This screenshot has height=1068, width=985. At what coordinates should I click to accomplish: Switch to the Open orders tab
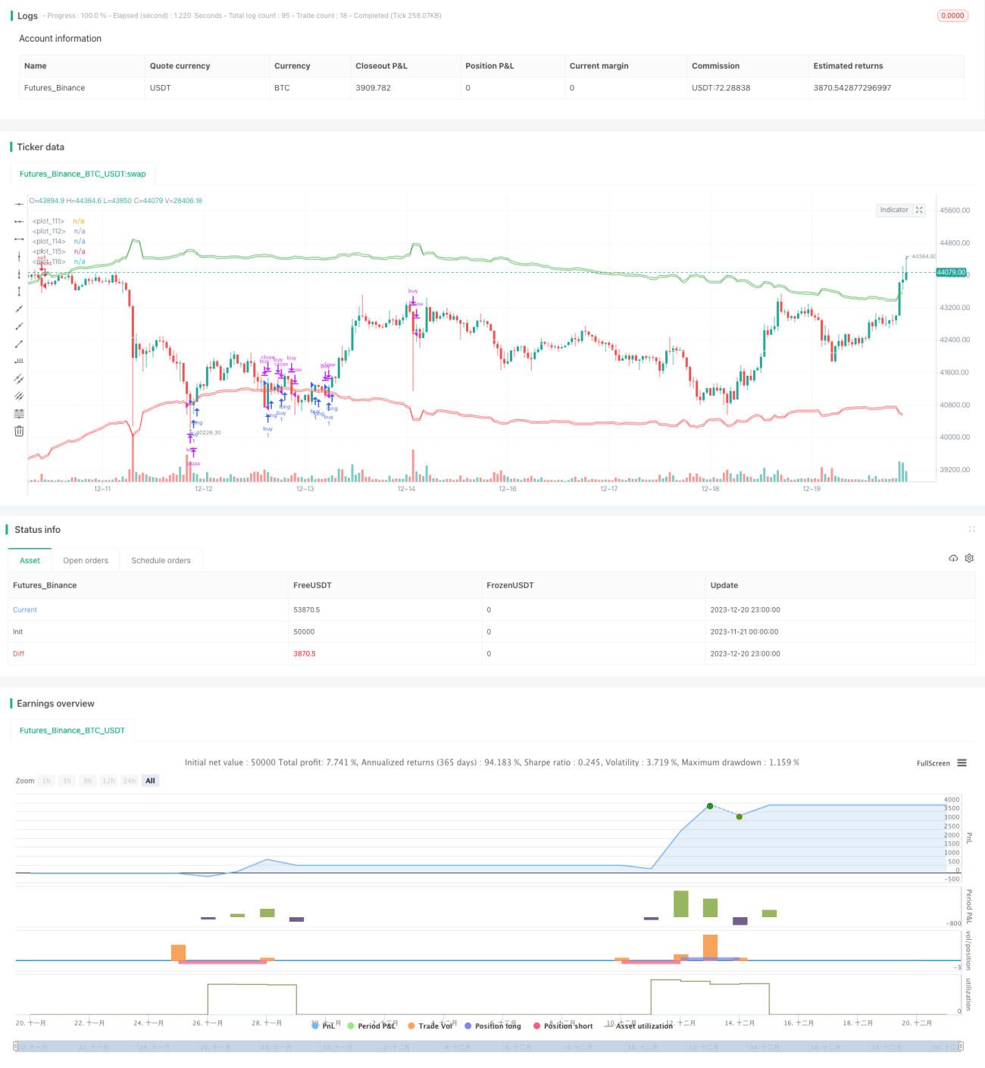(x=86, y=560)
